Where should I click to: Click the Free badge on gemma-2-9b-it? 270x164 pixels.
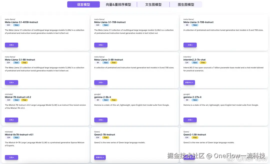pyautogui.click(x=114, y=100)
